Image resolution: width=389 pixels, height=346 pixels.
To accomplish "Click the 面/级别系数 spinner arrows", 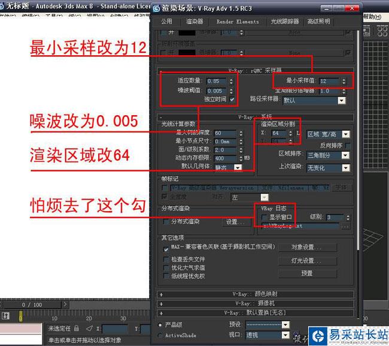I will pyautogui.click(x=241, y=150).
